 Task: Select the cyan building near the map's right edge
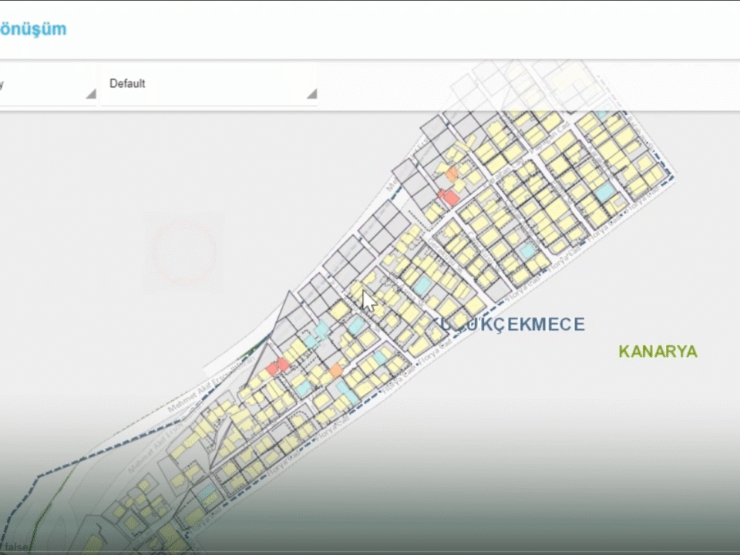[x=606, y=191]
